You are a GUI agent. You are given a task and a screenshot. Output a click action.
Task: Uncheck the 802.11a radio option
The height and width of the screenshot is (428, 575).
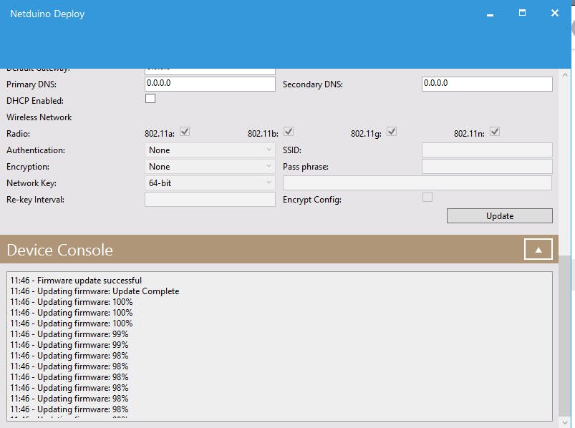(185, 131)
